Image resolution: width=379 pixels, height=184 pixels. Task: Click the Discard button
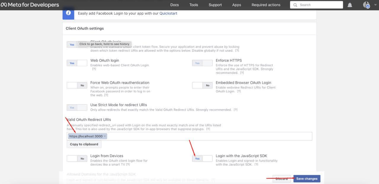[282, 179]
